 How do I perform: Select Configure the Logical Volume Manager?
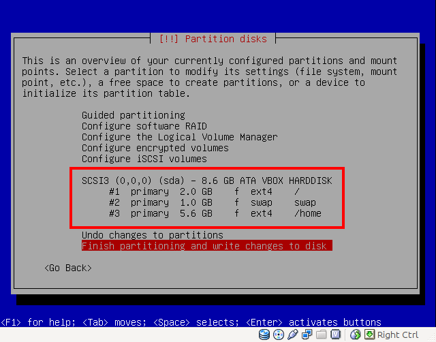point(180,137)
